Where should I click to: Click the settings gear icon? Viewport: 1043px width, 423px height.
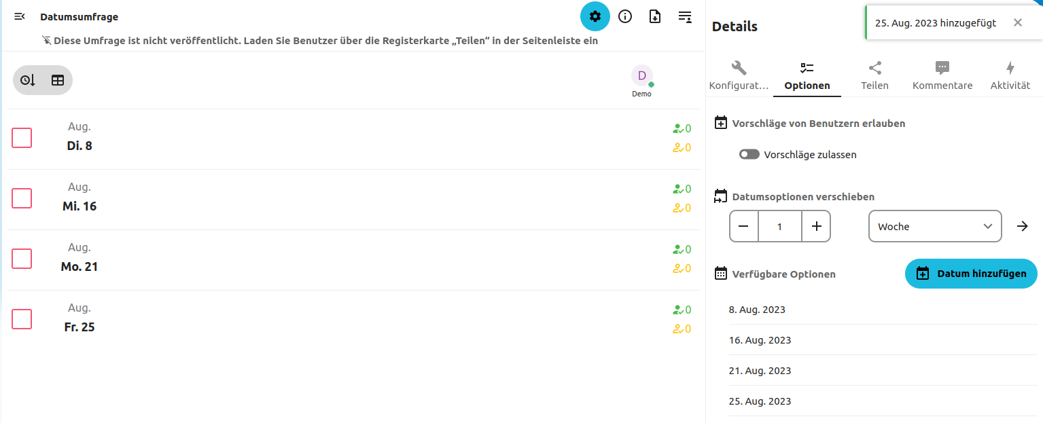pyautogui.click(x=595, y=16)
